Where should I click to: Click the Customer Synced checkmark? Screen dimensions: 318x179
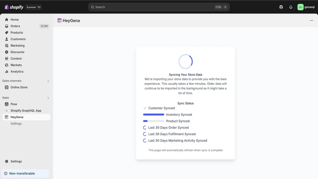(x=145, y=108)
